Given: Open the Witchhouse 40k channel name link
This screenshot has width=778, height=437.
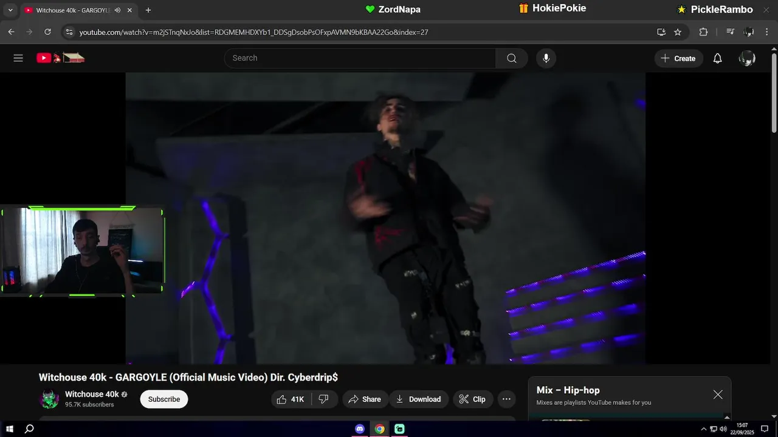Looking at the screenshot, I should tap(92, 395).
